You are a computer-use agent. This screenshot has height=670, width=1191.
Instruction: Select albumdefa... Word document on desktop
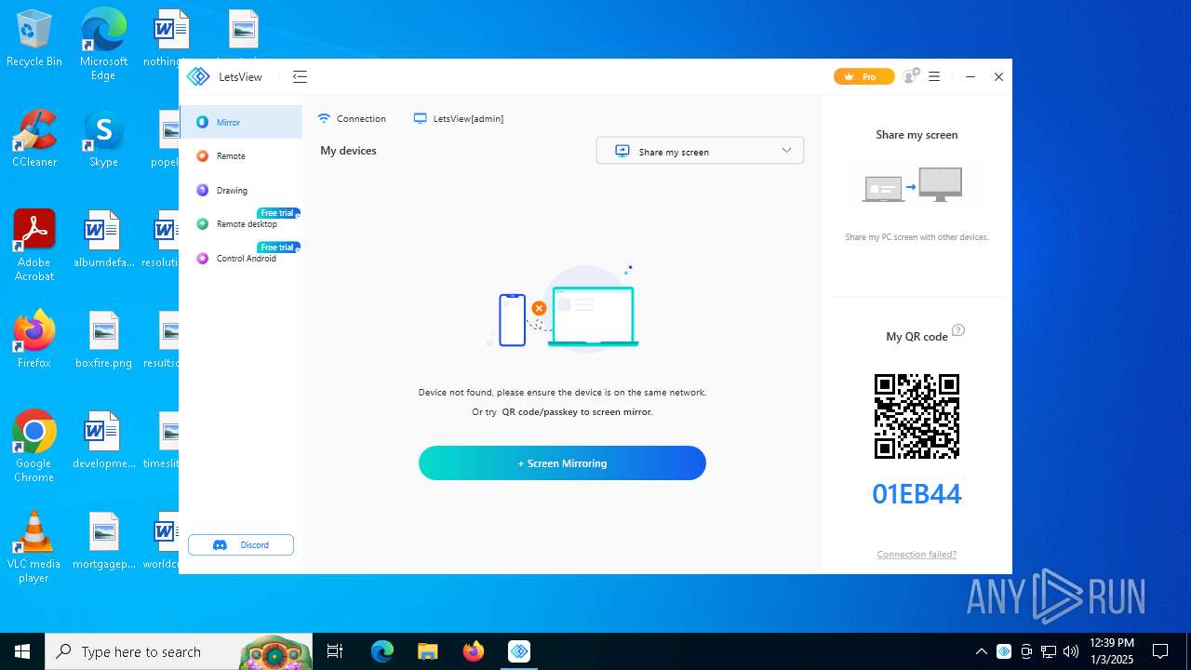(103, 239)
